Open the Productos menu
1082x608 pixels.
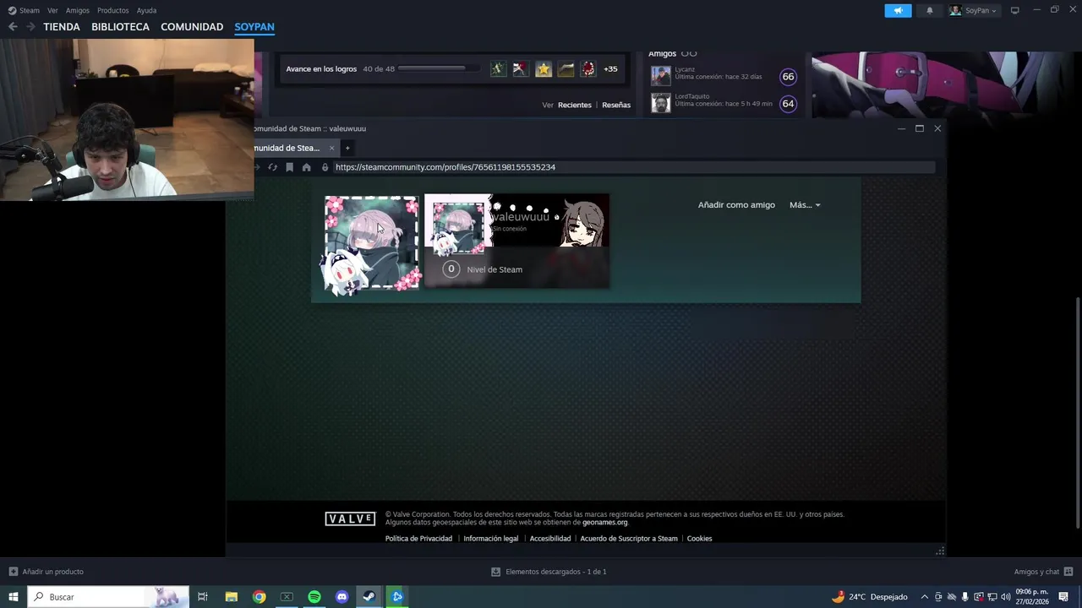[113, 10]
